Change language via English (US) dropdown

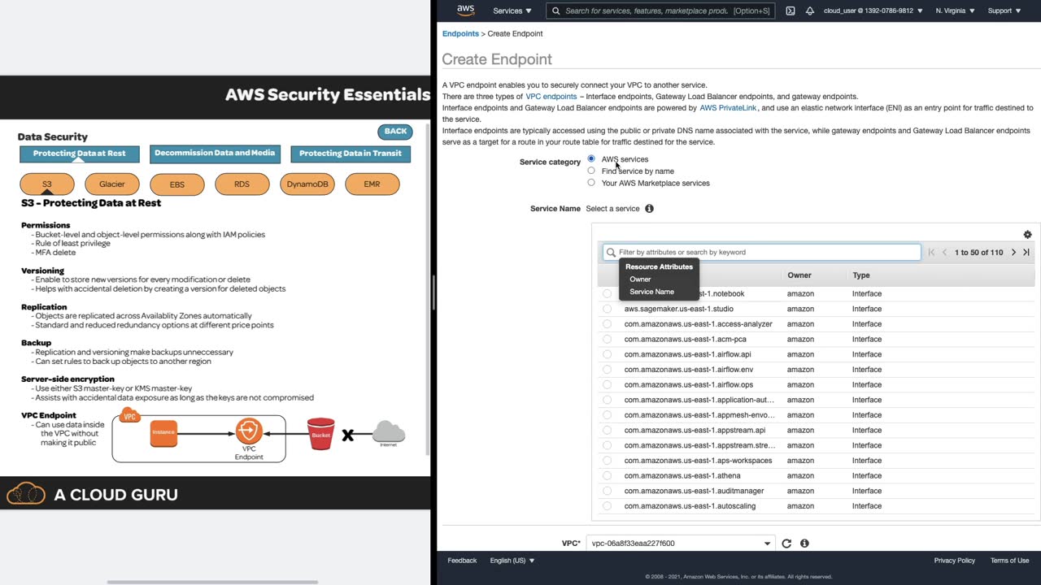point(512,561)
